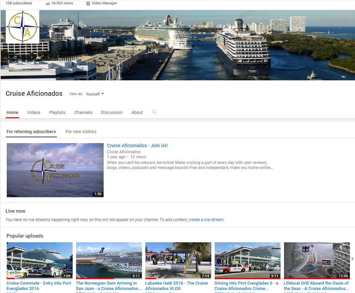The width and height of the screenshot is (355, 293).
Task: Click the 108 subscribers count
Action: point(19,3)
